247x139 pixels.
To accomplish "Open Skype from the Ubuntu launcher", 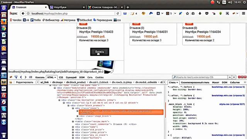I will coord(4,109).
